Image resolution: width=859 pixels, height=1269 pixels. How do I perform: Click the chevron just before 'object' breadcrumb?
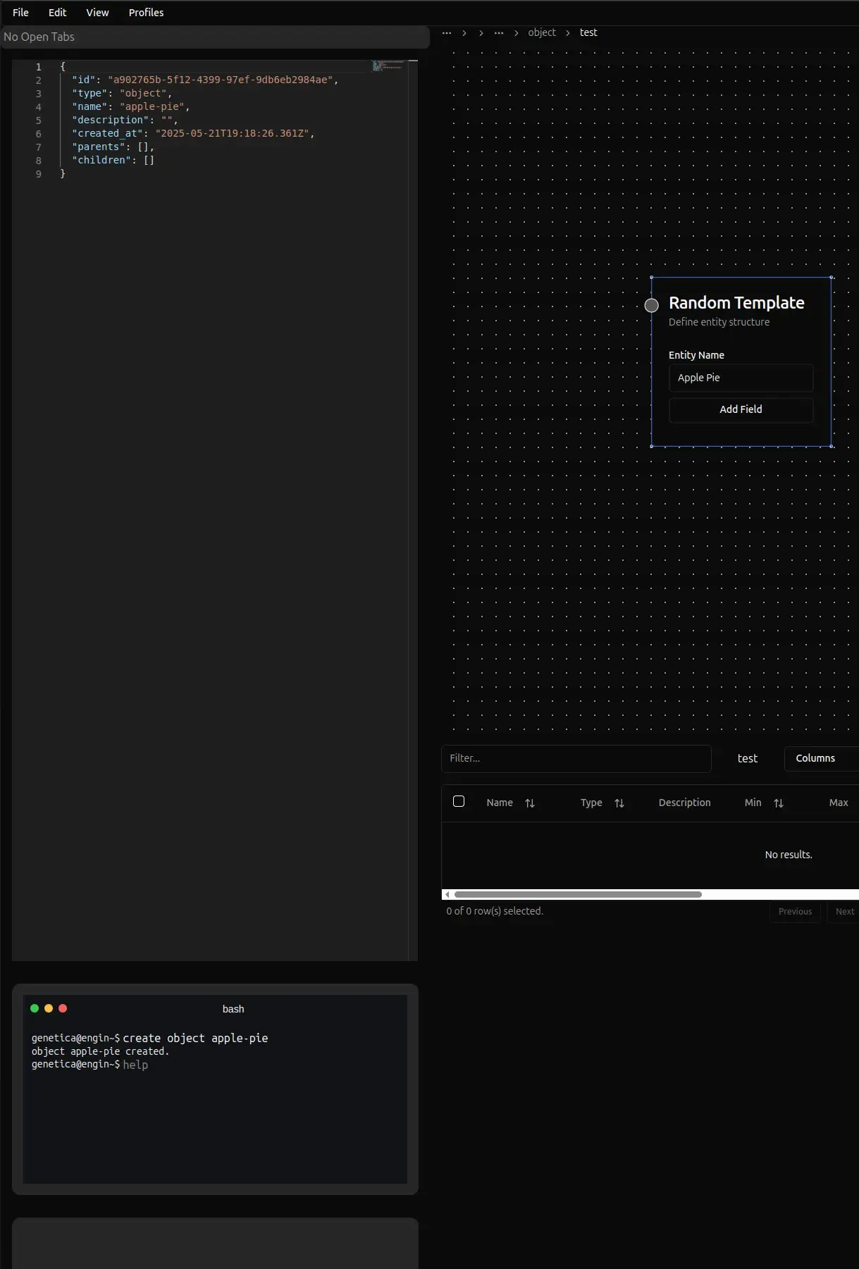(x=517, y=32)
